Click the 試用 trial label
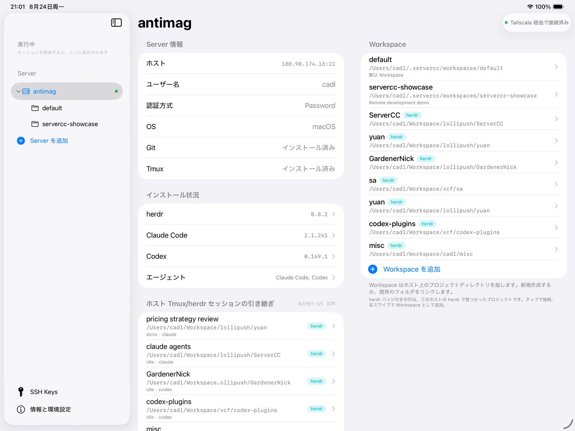 331,304
